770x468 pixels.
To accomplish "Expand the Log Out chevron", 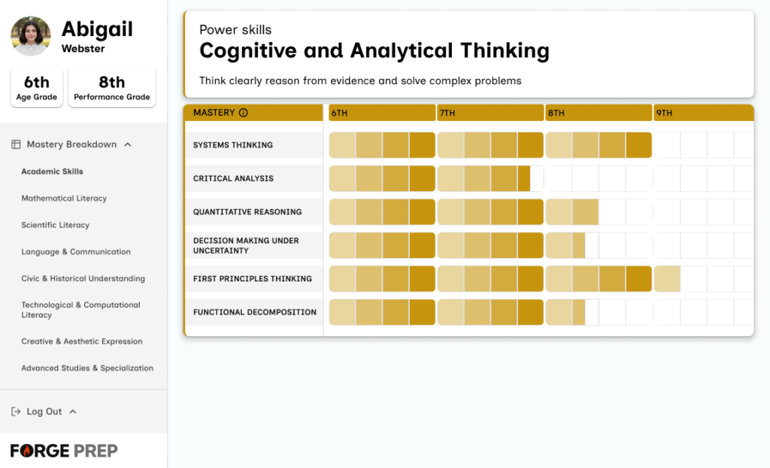I will pos(73,412).
